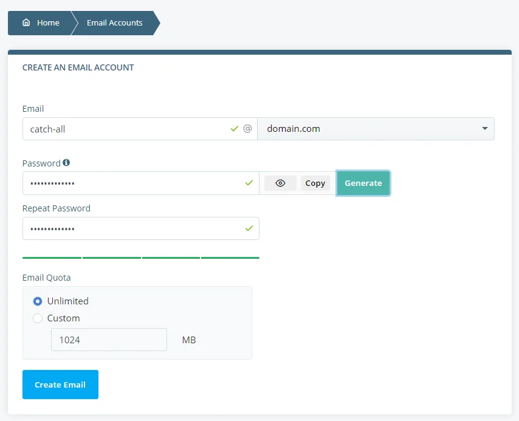
Task: Click the home icon in the breadcrumb
Action: tap(25, 23)
